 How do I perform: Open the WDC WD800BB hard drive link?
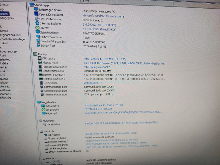coord(116,143)
